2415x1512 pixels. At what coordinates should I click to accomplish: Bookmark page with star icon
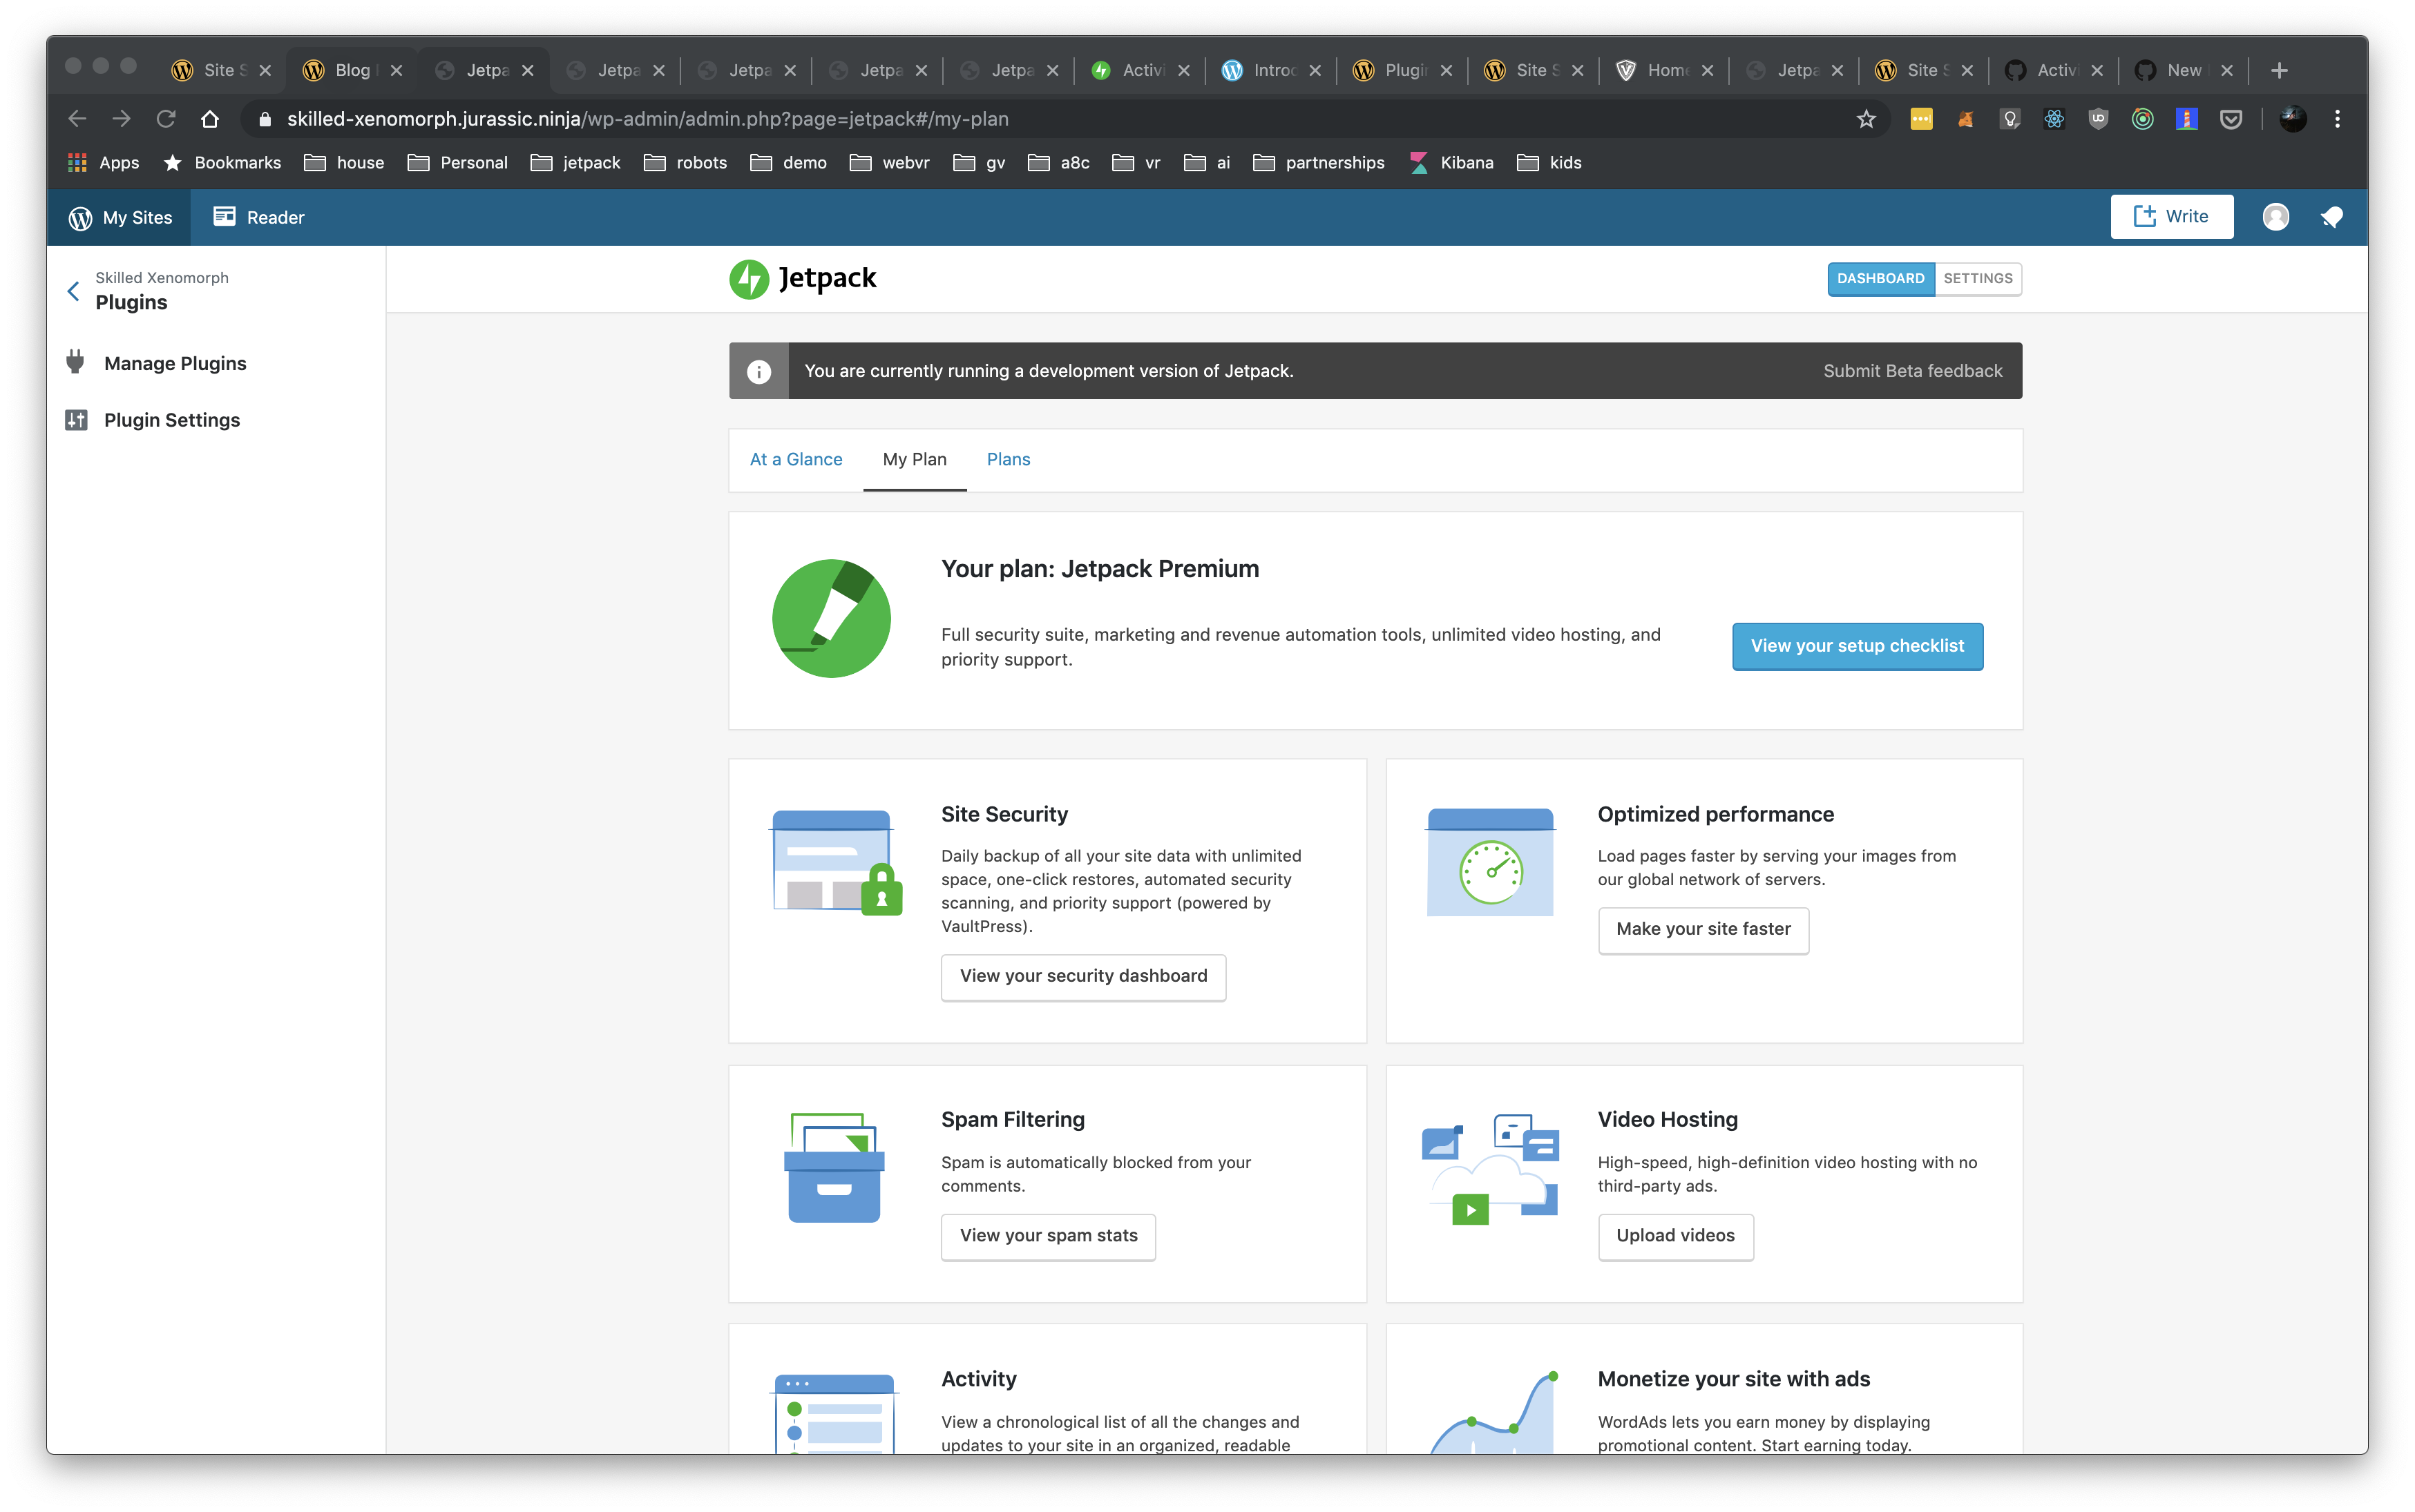(x=1866, y=119)
